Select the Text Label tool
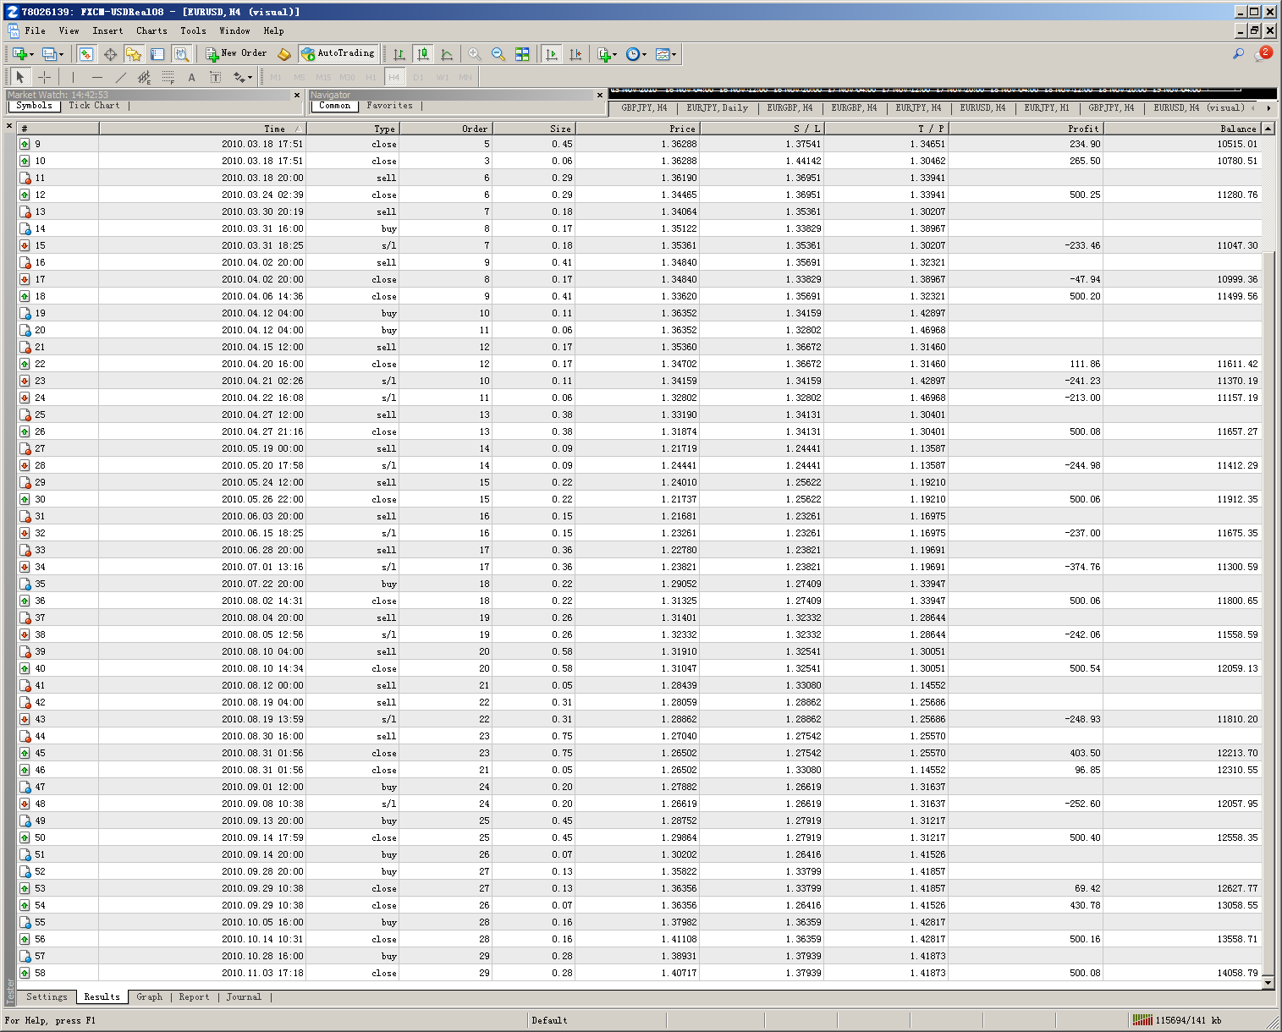This screenshot has height=1032, width=1282. click(x=216, y=77)
